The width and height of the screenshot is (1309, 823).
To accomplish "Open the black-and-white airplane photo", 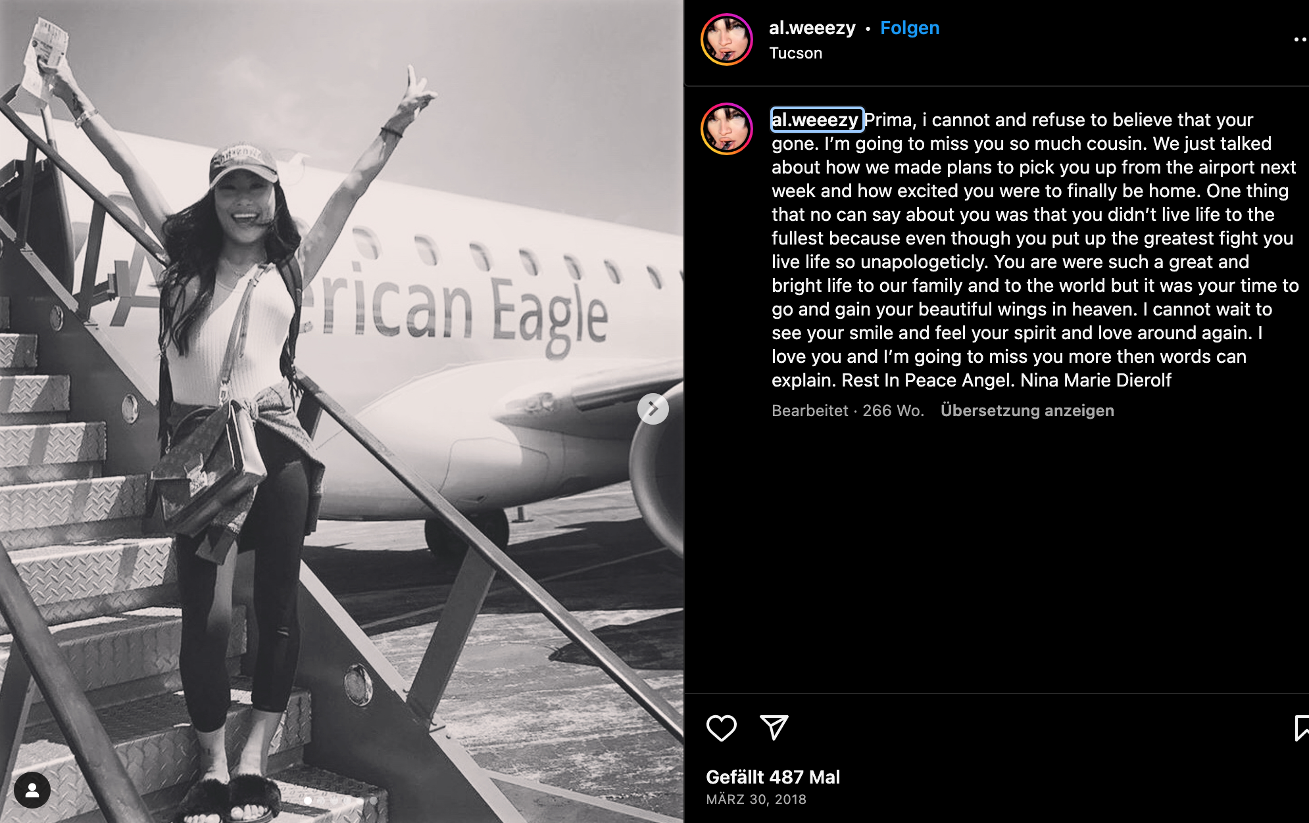I will 341,411.
